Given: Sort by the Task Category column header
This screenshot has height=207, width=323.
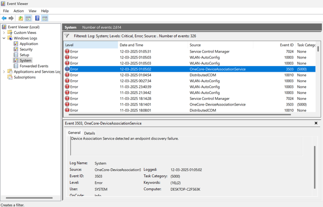Looking at the screenshot, I should (306, 45).
